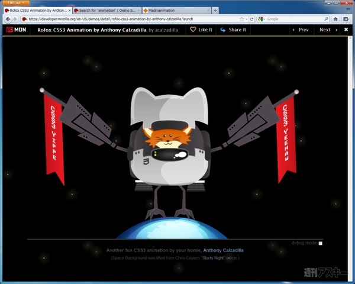This screenshot has height=284, width=355.
Task: Switch to the Madmanimation tab
Action: 176,11
